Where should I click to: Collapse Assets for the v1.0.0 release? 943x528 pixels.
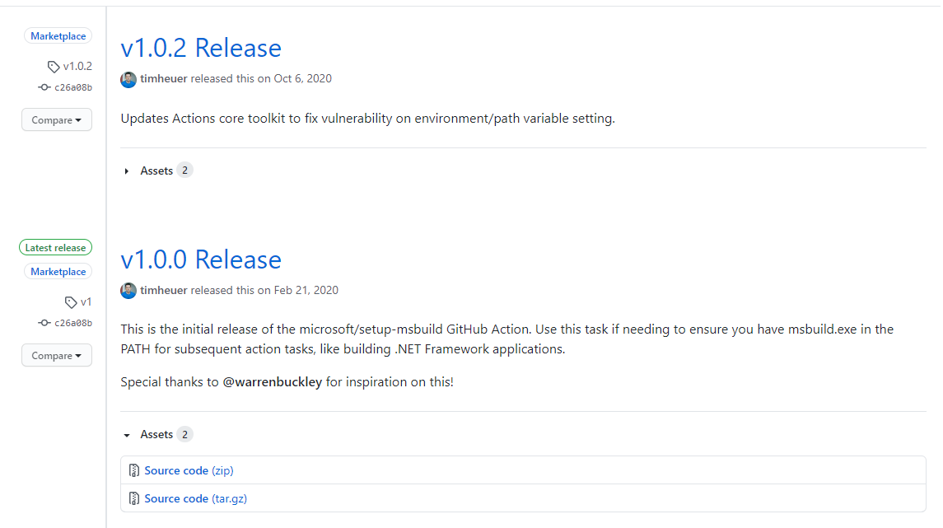(x=156, y=434)
